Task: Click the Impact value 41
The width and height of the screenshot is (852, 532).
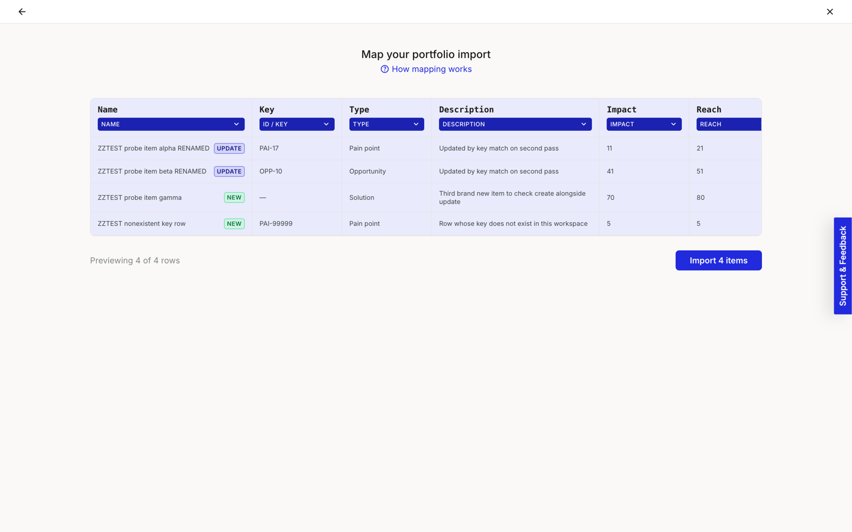Action: [x=610, y=171]
